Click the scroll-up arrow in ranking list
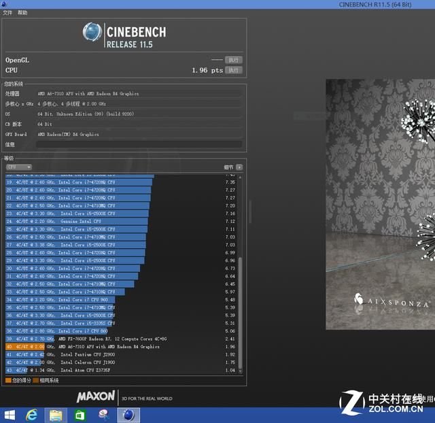The height and width of the screenshot is (423, 435). pos(240,177)
